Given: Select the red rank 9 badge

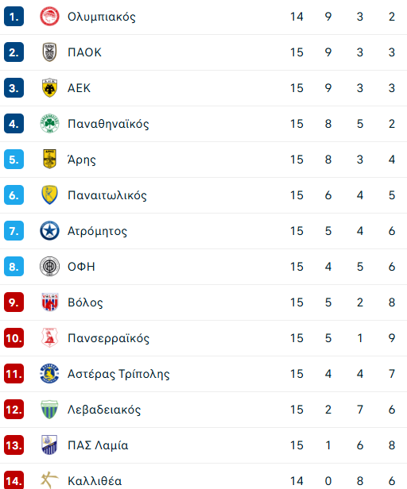Looking at the screenshot, I should pyautogui.click(x=14, y=302).
